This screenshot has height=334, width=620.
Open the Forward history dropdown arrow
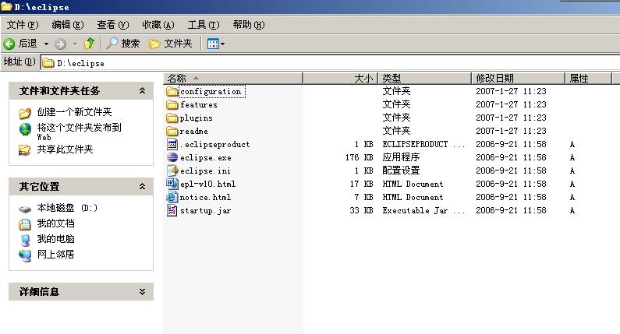coord(75,44)
